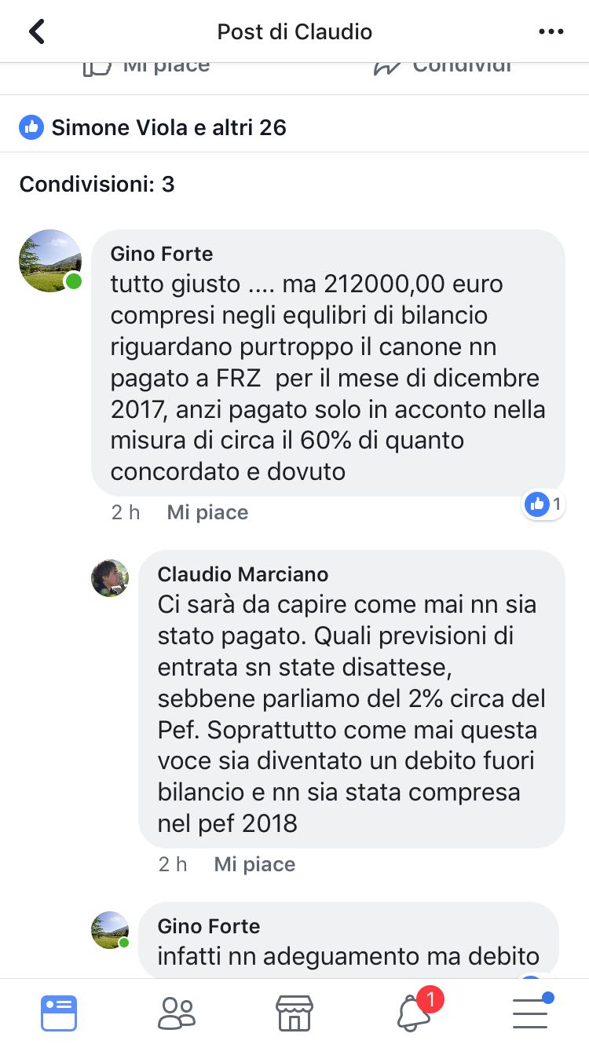589x1048 pixels.
Task: Tap the blue like reaction icon beside Simone Viola
Action: pos(31,126)
